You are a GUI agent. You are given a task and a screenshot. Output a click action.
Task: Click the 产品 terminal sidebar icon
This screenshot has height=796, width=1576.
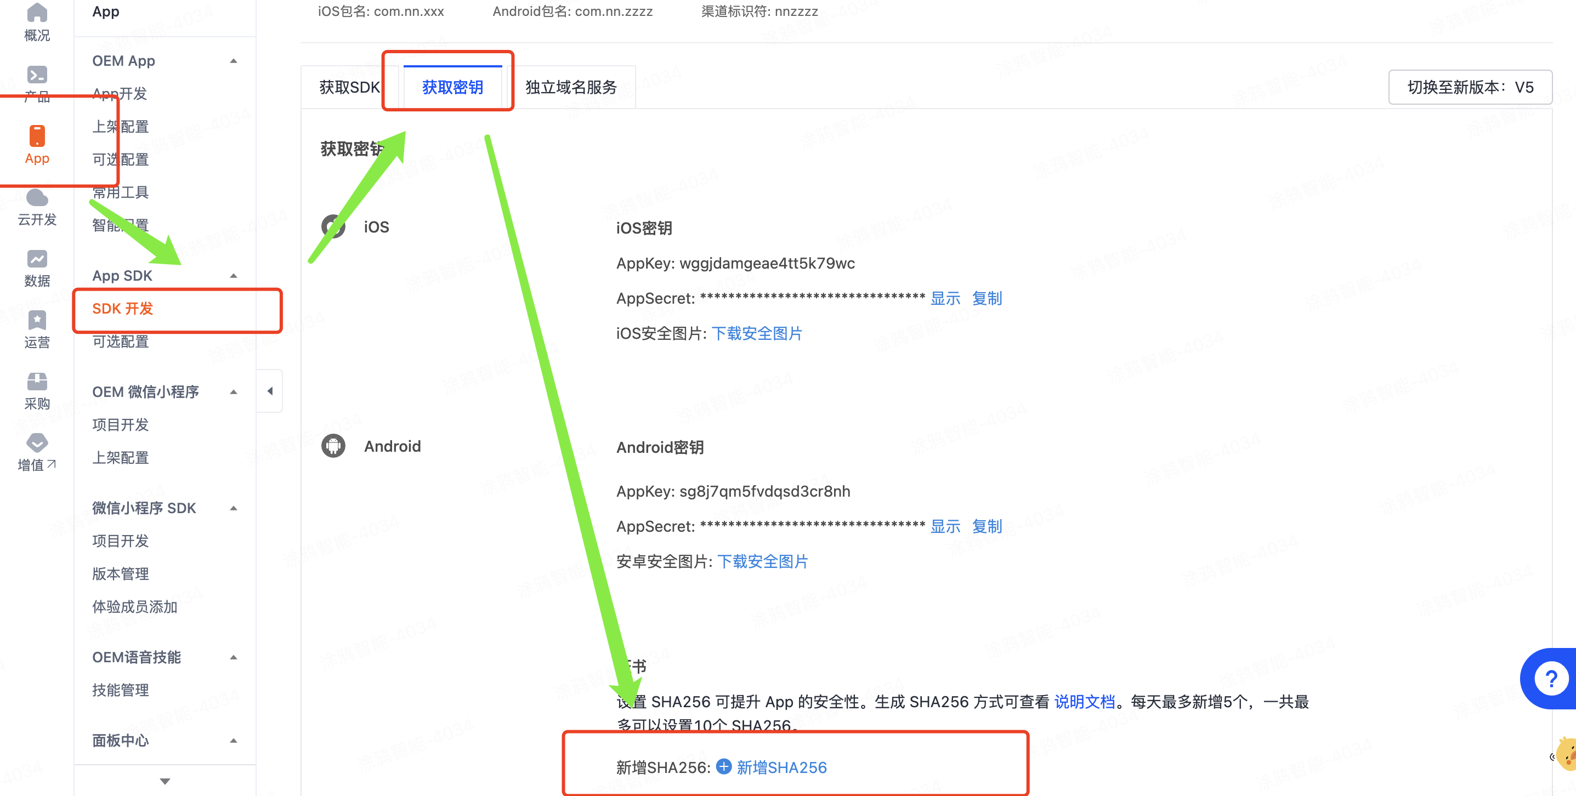coord(37,75)
